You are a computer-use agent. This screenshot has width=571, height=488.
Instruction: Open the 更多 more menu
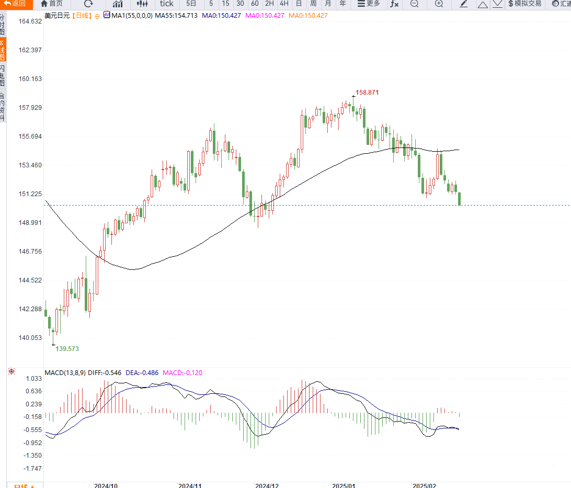click(369, 4)
